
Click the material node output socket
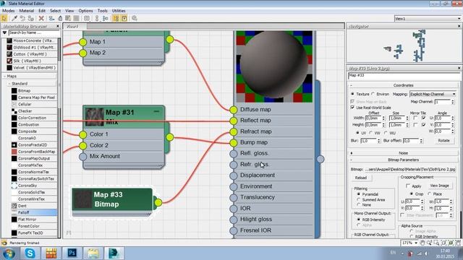320,159
